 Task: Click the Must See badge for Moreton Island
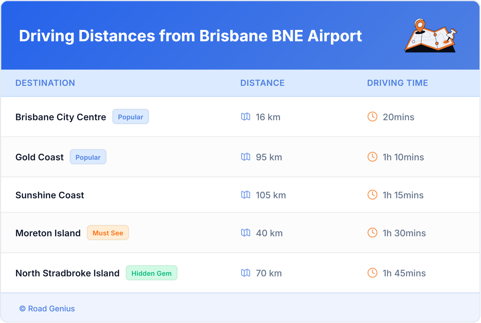(x=108, y=233)
